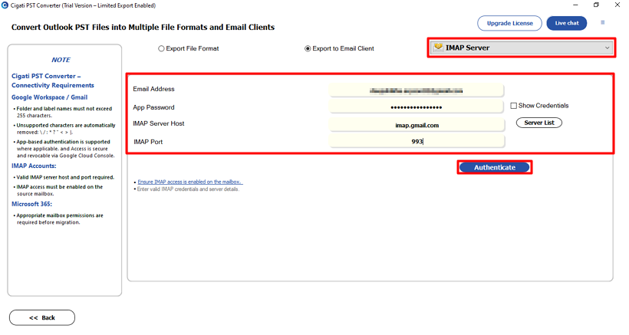Click the Authenticate button
Viewport: 629px width, 335px height.
click(495, 167)
